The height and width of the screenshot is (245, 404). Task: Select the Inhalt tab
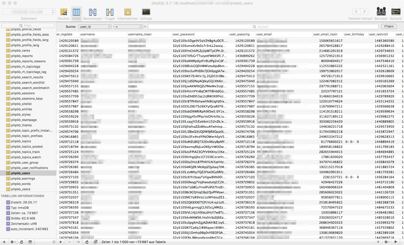pos(76,13)
